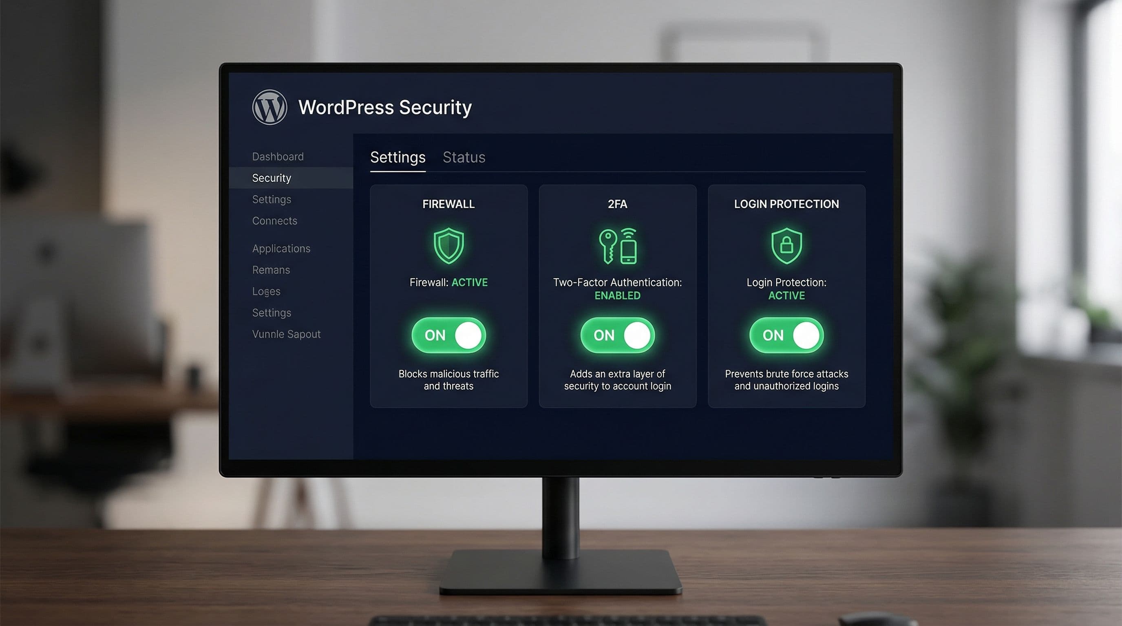The image size is (1122, 626).
Task: Click the green ENABLED status text
Action: tap(618, 295)
